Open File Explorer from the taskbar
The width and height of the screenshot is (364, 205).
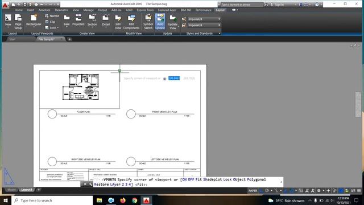point(100,200)
